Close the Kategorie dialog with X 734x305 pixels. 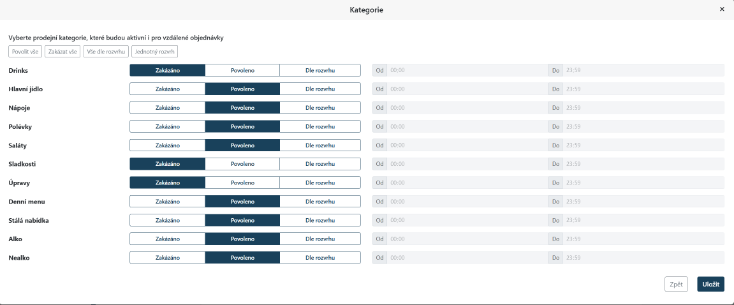722,10
